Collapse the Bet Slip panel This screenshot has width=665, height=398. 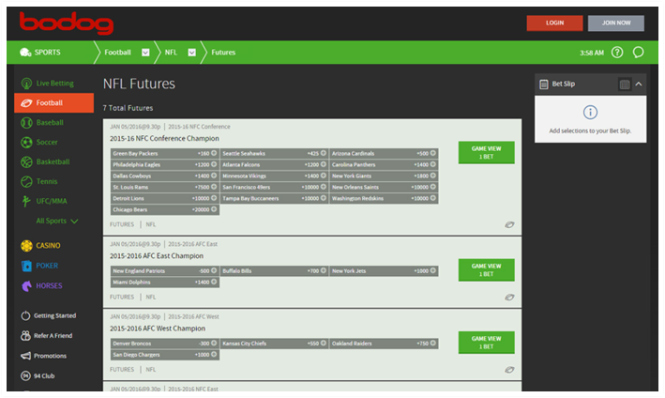click(640, 84)
